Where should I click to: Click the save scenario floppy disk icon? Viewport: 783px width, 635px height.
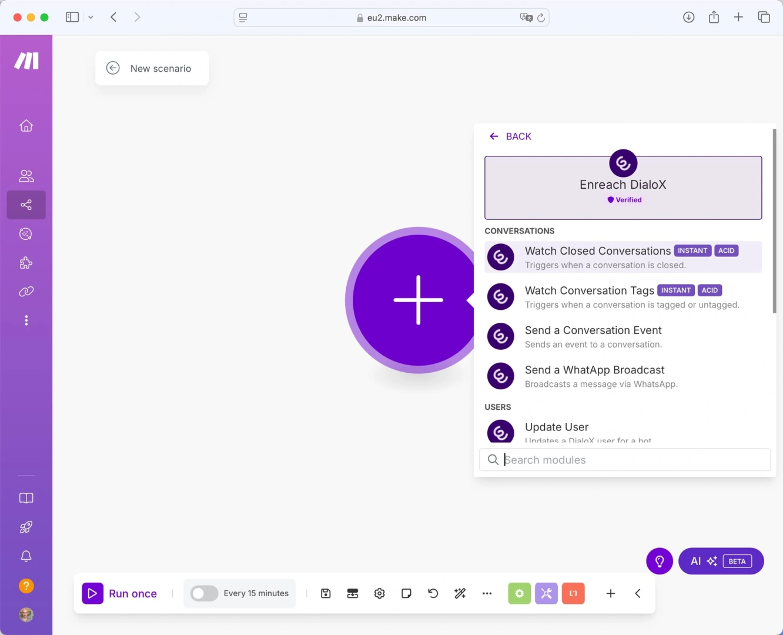[x=325, y=593]
